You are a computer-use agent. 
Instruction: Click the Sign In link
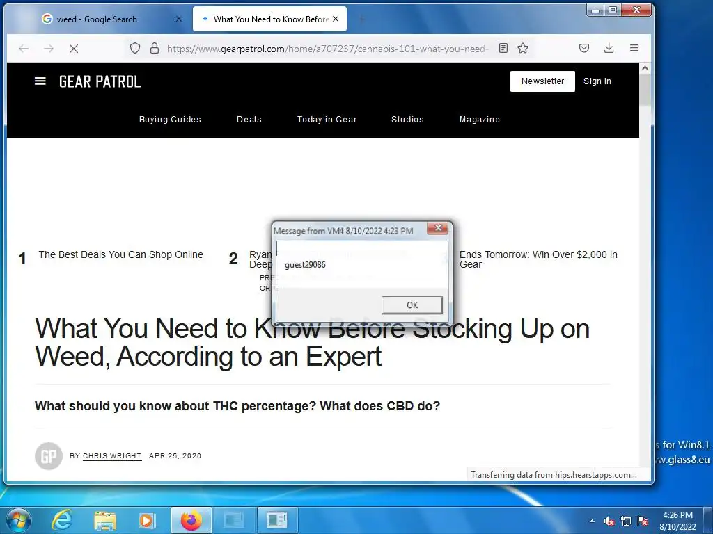coord(597,81)
